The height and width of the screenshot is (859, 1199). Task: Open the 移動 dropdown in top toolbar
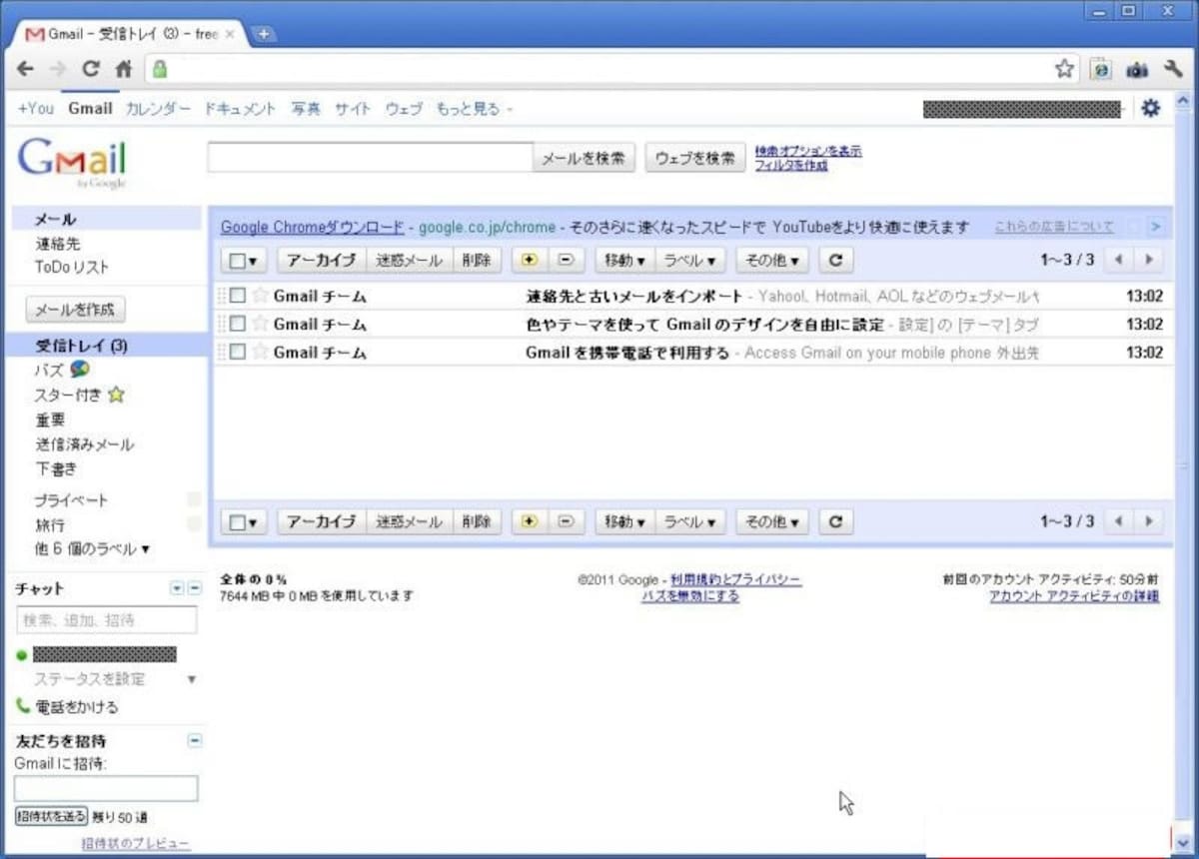(624, 260)
